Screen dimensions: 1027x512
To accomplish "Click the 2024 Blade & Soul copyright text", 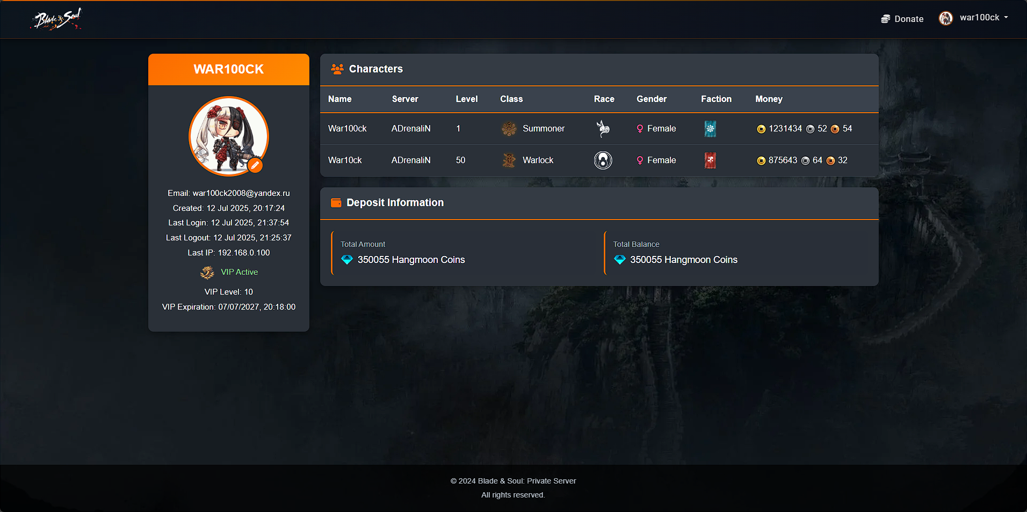I will pyautogui.click(x=513, y=481).
